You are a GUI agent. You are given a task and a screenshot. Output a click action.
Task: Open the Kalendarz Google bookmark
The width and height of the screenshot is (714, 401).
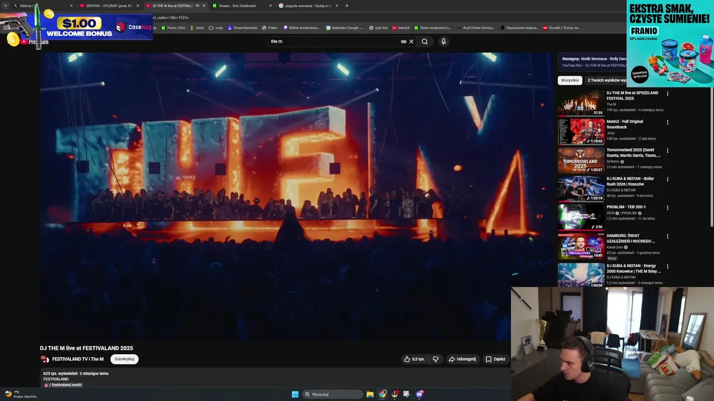point(345,28)
